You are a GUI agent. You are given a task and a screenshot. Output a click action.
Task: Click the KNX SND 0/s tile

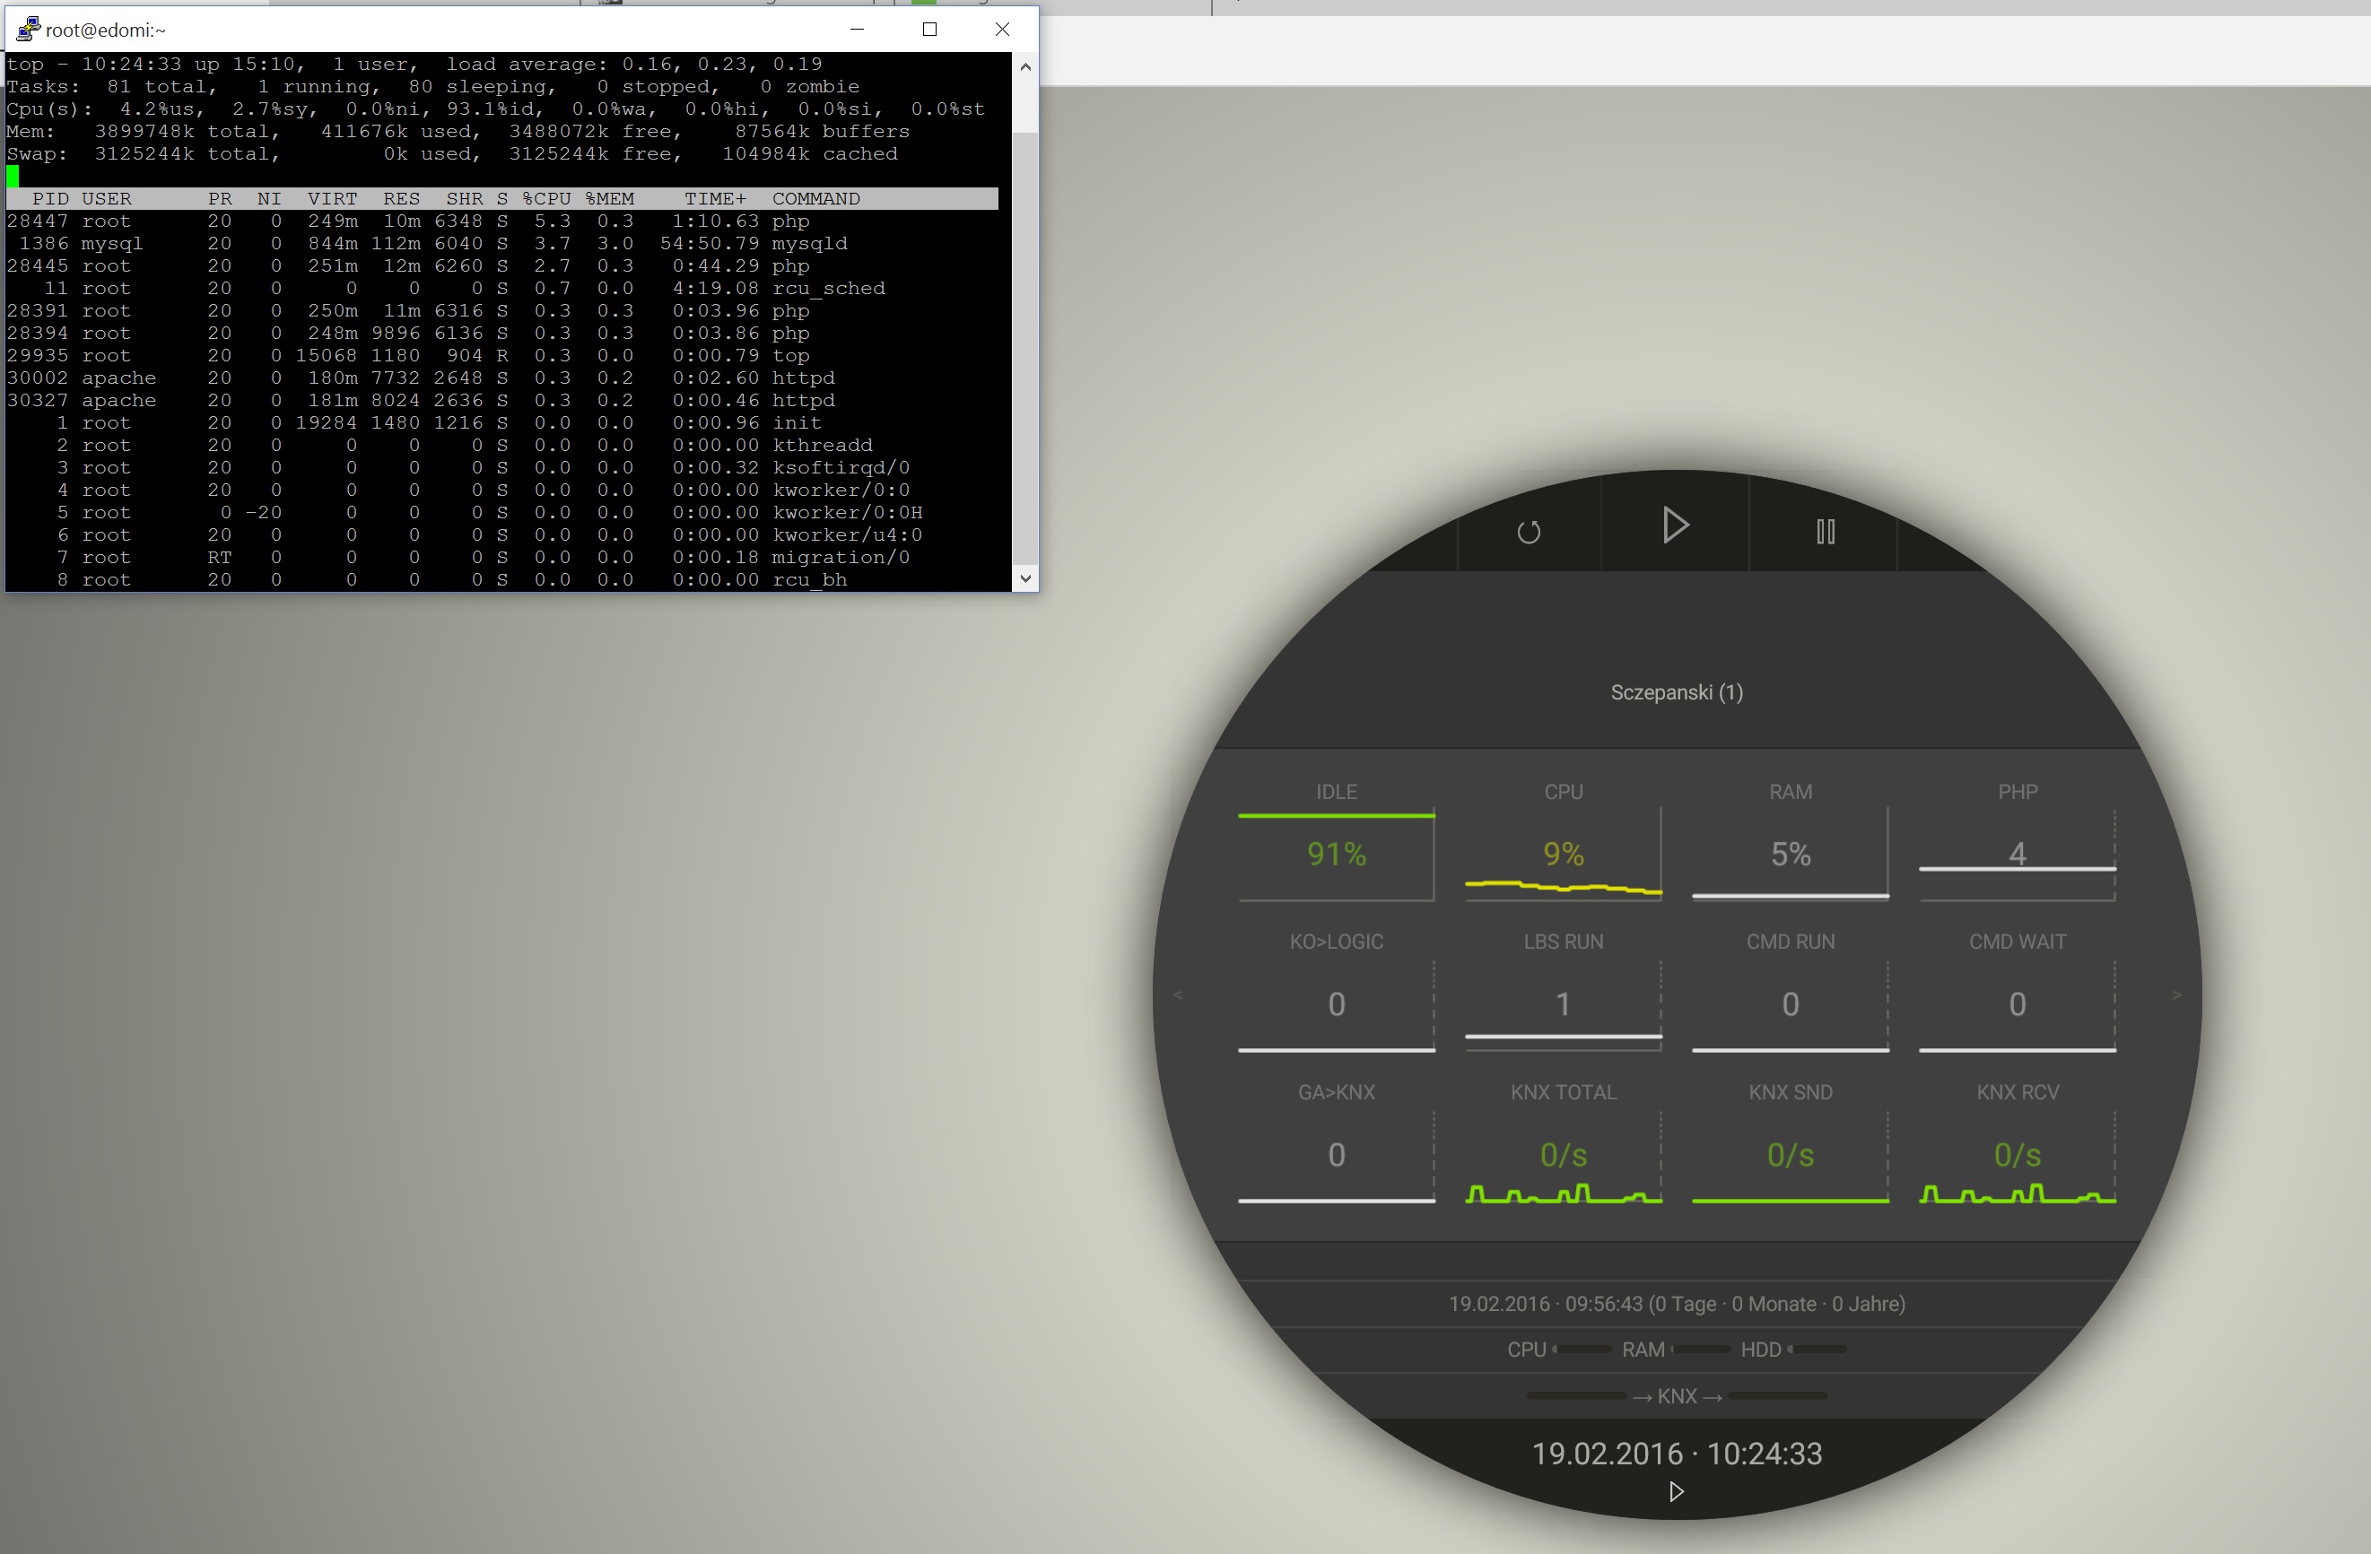click(1791, 1142)
